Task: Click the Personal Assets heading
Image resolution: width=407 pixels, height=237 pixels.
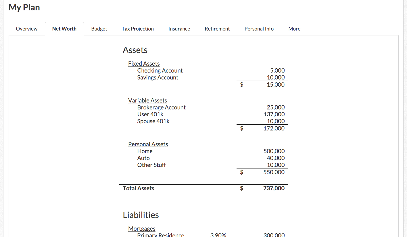Action: pos(148,144)
